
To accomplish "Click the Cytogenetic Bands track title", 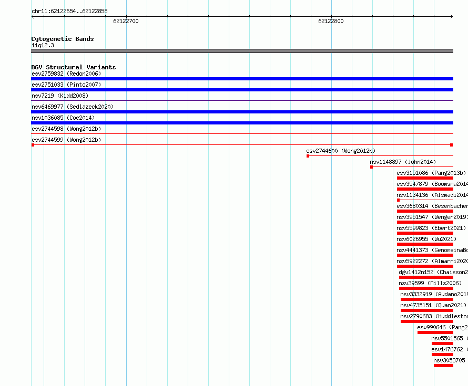I will (x=63, y=39).
